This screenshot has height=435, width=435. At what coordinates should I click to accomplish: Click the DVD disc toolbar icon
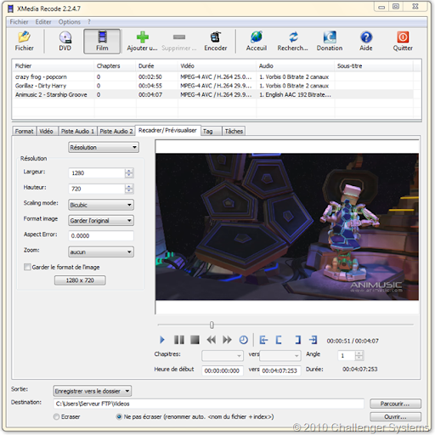65,37
